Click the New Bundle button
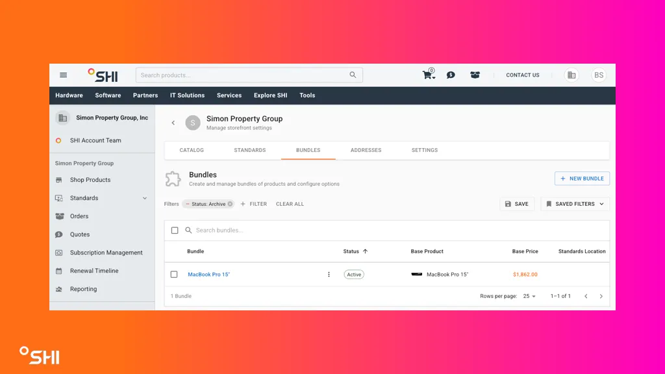Viewport: 665px width, 374px height. point(582,179)
